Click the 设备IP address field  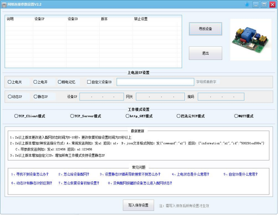click(101, 97)
